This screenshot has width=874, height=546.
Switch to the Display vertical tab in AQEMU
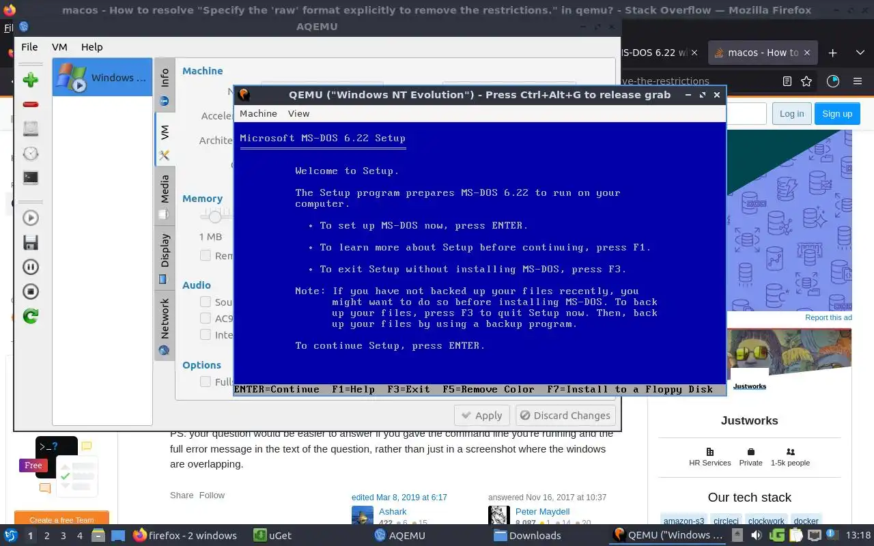click(165, 257)
